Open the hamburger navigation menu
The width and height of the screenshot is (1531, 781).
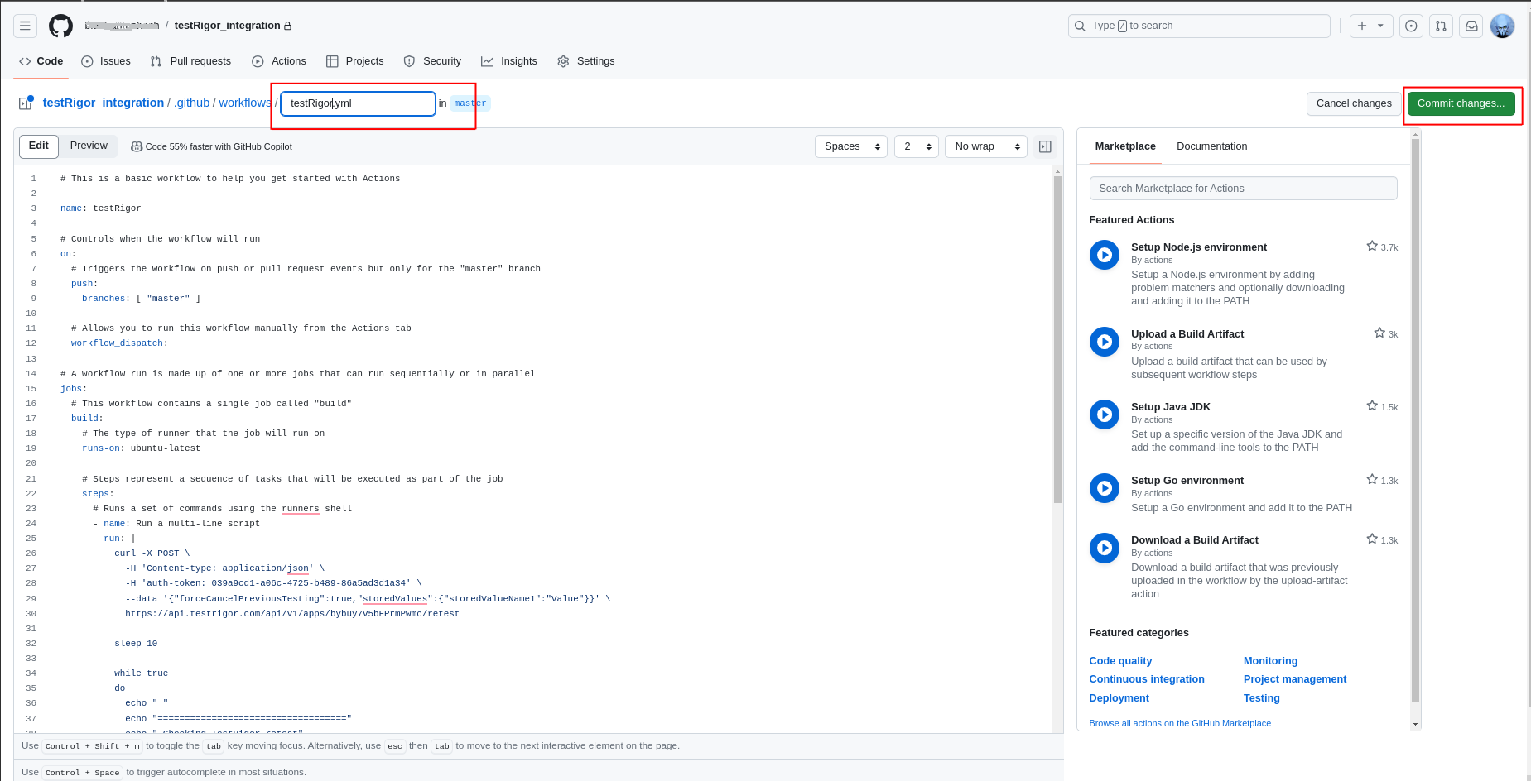coord(26,26)
